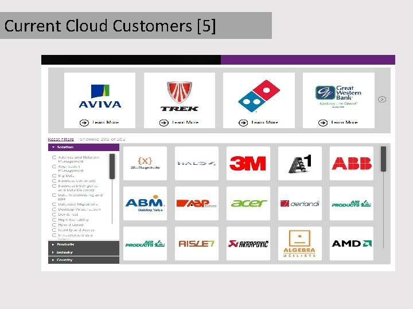The height and width of the screenshot is (309, 413).
Task: Select the Aerlandi logo tile
Action: click(x=300, y=203)
